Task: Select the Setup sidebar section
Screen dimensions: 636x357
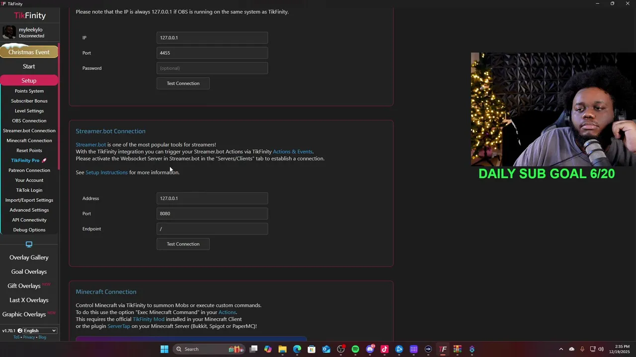Action: [x=29, y=80]
